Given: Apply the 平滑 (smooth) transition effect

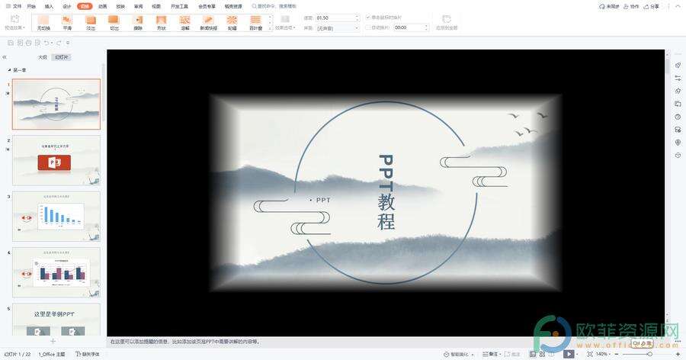Looking at the screenshot, I should tap(67, 22).
